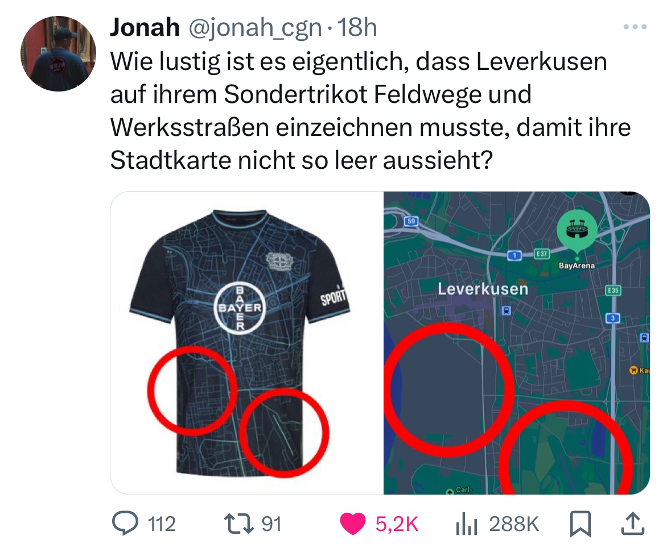The height and width of the screenshot is (548, 671).
Task: Click the 5,2K likes count
Action: (x=397, y=524)
